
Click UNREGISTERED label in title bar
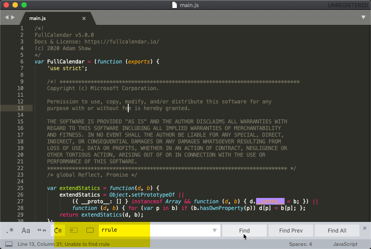pyautogui.click(x=347, y=5)
